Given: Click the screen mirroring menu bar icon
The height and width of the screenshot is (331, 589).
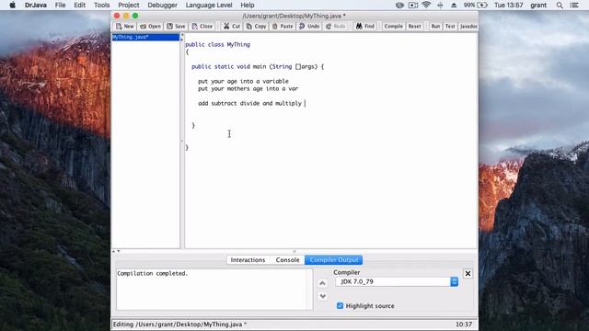Looking at the screenshot, I should pyautogui.click(x=413, y=5).
